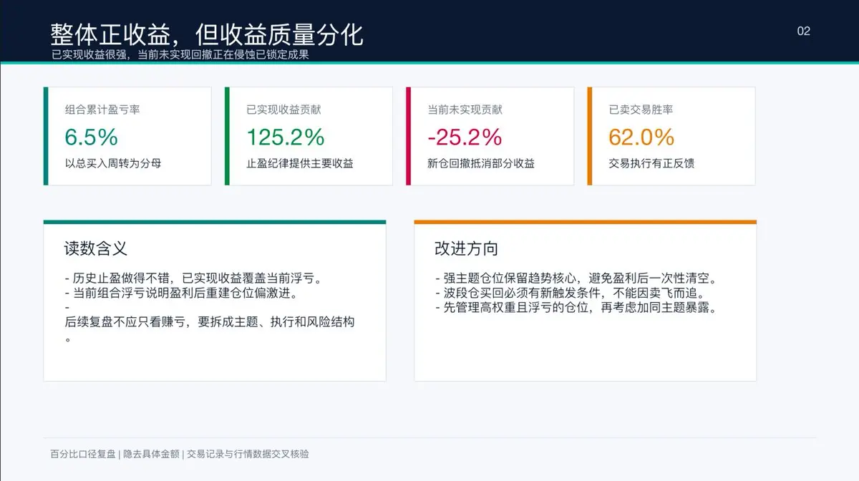Select the 已卖交易胜率 card label
The image size is (859, 481).
641,110
